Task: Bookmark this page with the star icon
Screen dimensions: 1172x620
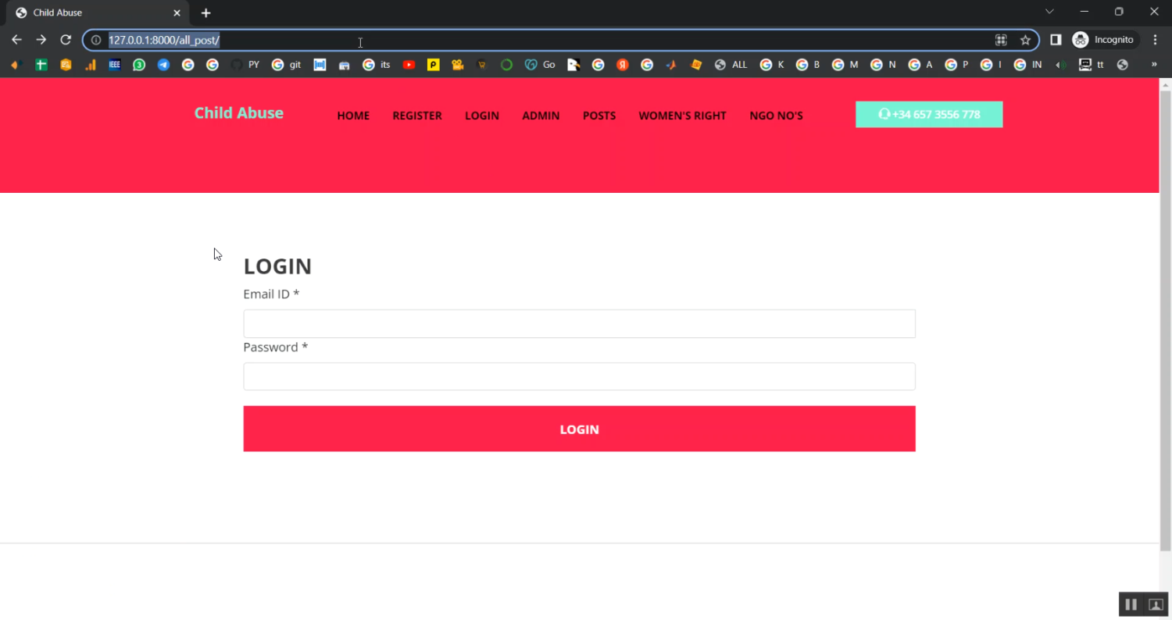Action: [x=1025, y=40]
